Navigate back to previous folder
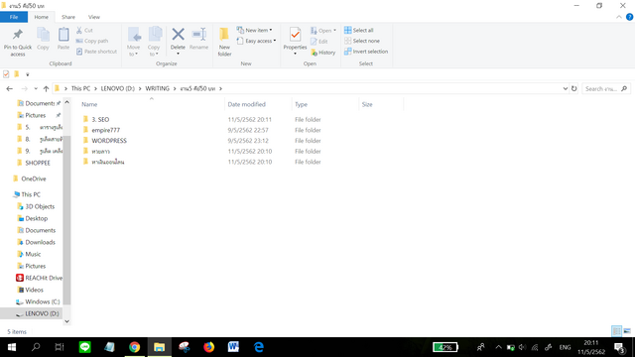Image resolution: width=635 pixels, height=357 pixels. pos(9,88)
